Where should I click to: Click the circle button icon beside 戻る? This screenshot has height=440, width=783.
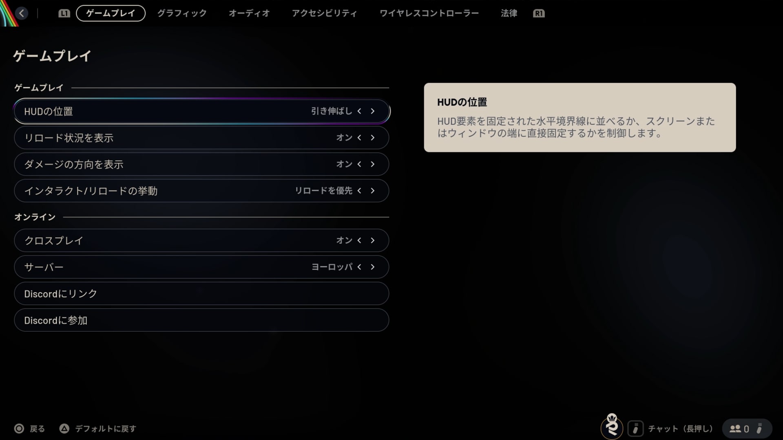19,429
